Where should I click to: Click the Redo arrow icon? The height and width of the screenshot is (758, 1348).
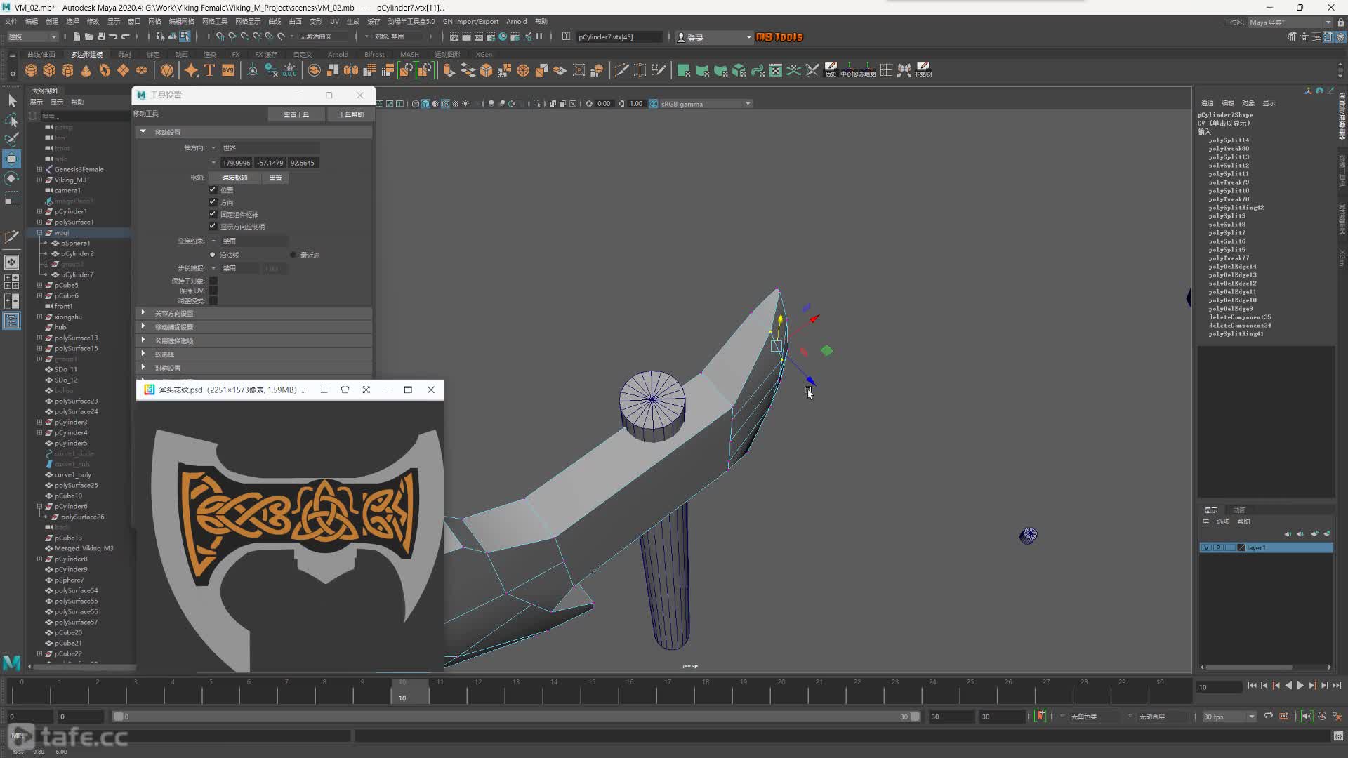click(126, 36)
